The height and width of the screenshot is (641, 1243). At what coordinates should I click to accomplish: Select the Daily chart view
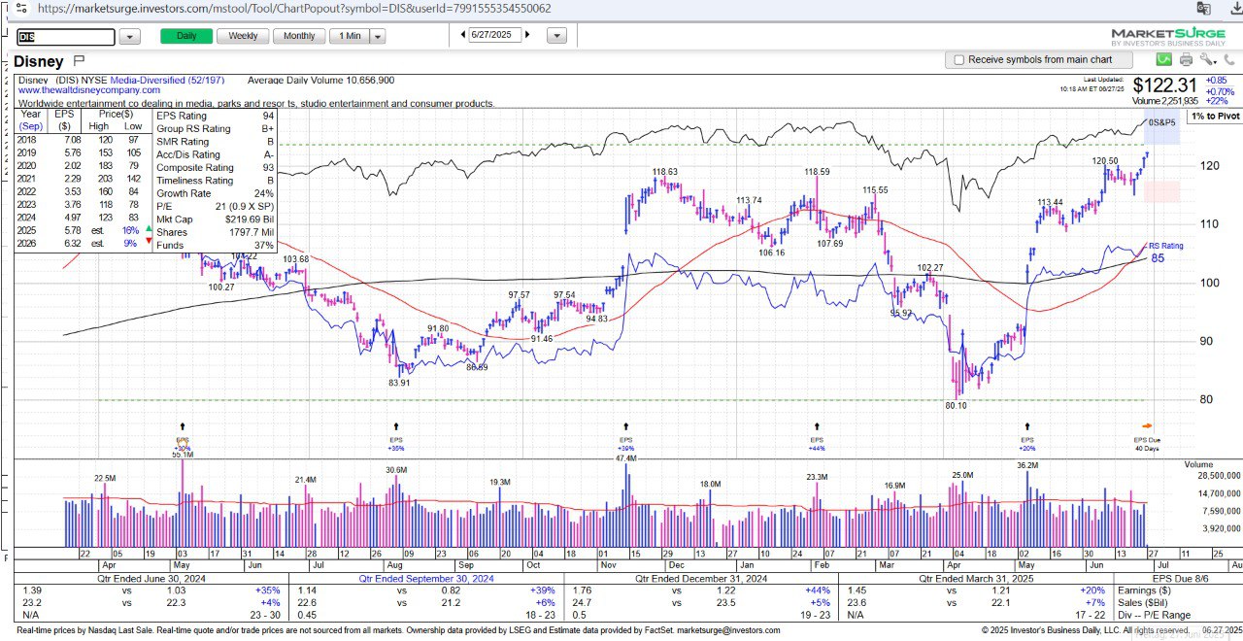[x=186, y=36]
